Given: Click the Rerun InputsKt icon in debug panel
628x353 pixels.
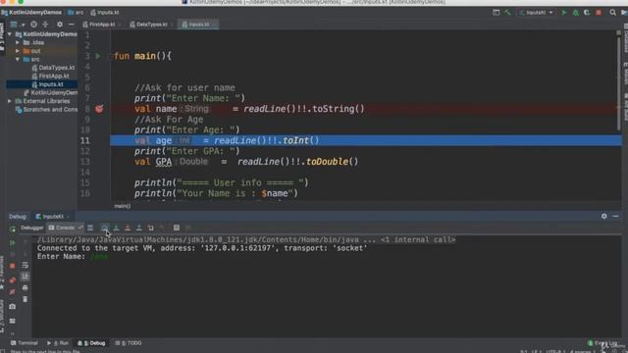Looking at the screenshot, I should 13,228.
